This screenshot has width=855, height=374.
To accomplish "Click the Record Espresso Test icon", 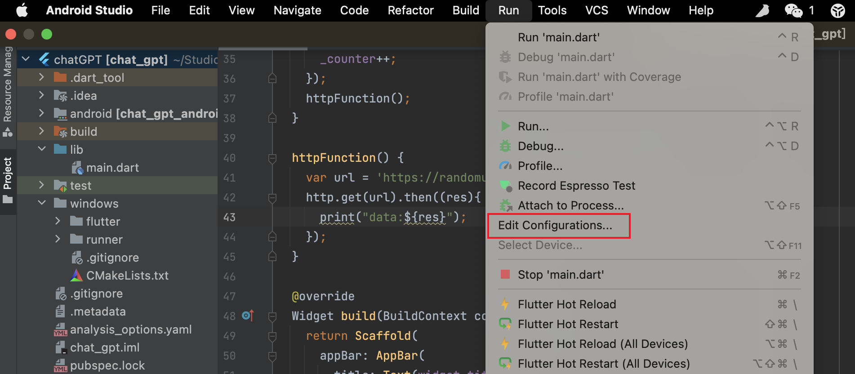I will (x=506, y=185).
